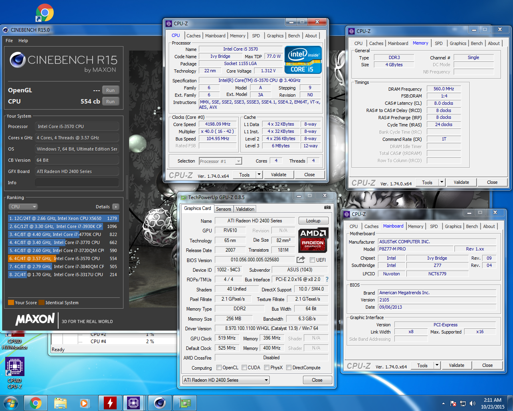Click Memory tab in CPU-Z CPU window
513x411 pixels.
coord(238,36)
